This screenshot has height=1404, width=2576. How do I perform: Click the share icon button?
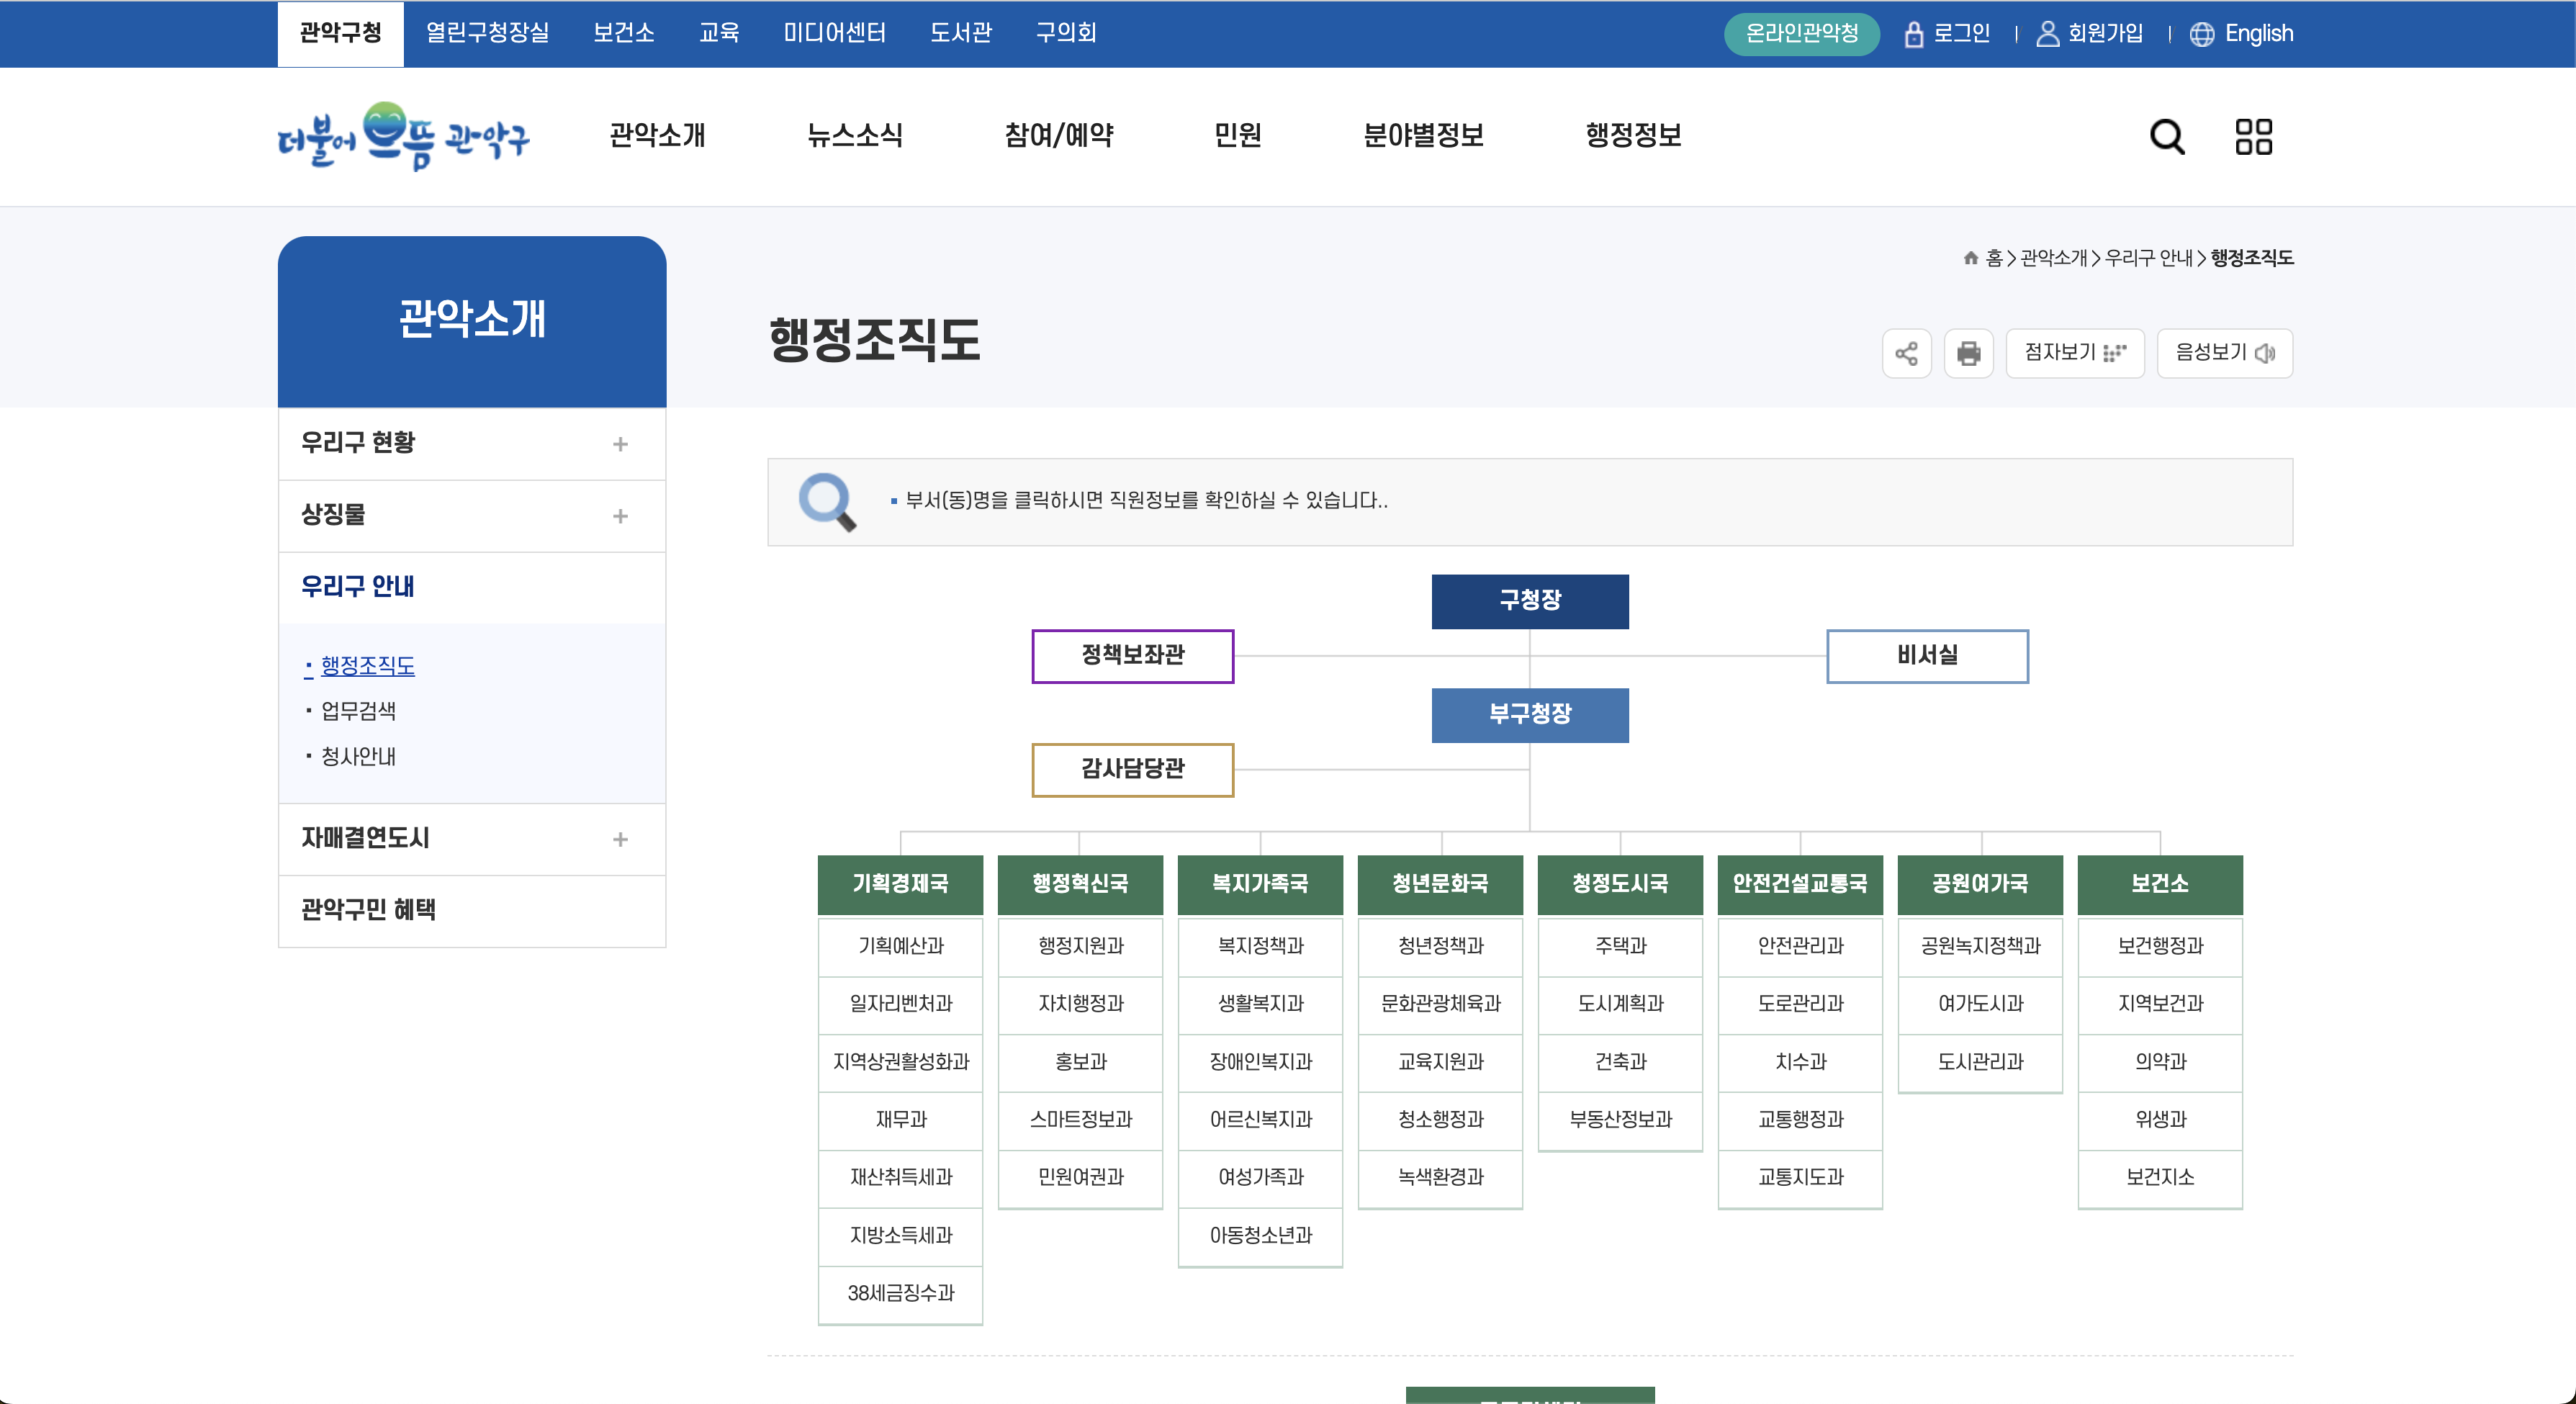(x=1906, y=353)
